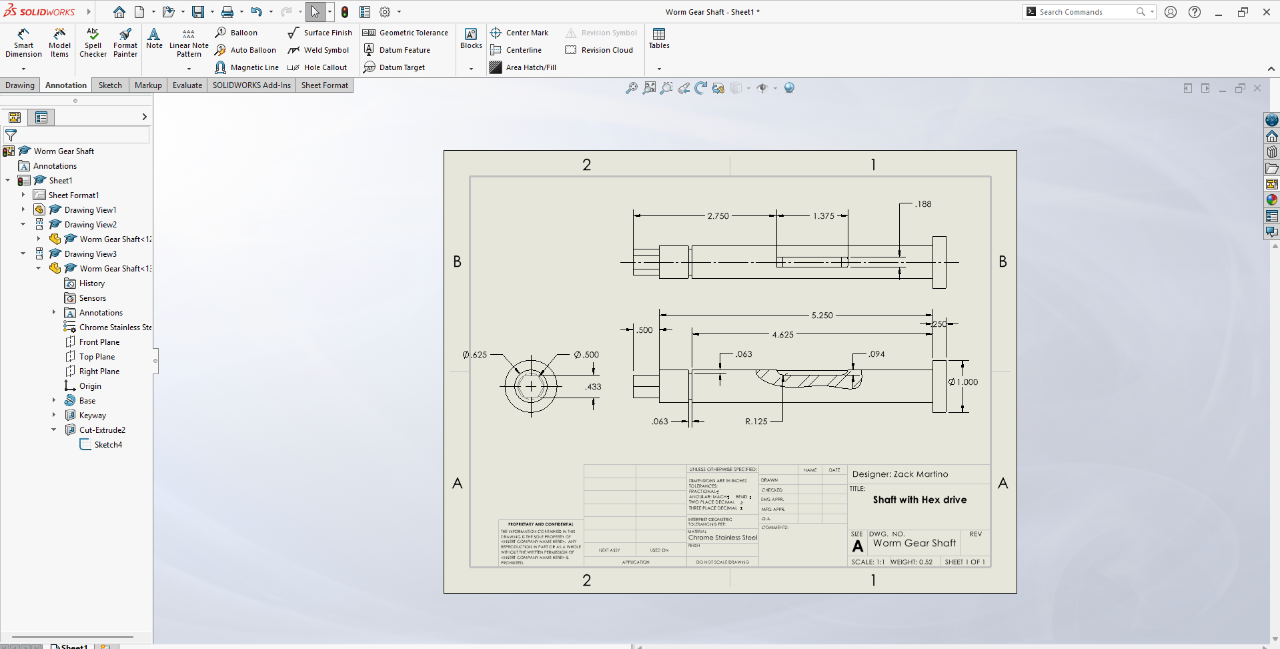This screenshot has height=649, width=1280.
Task: Open the Sheet Format tab
Action: click(x=325, y=85)
